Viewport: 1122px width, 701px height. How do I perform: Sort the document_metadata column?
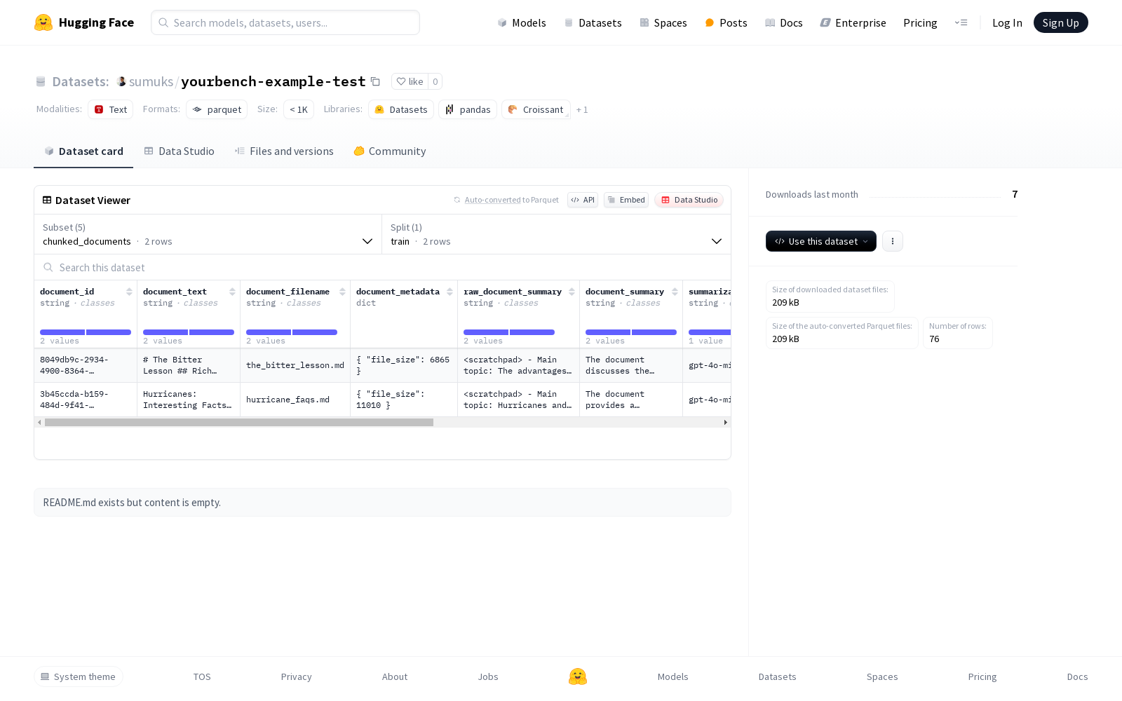[x=450, y=292]
